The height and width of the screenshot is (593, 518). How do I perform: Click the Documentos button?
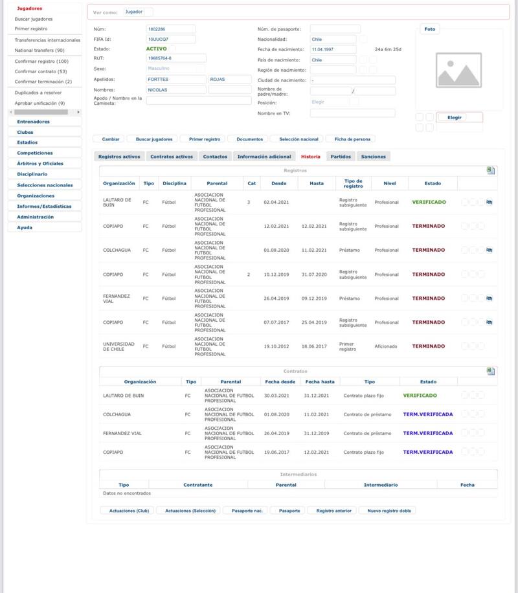coord(249,139)
